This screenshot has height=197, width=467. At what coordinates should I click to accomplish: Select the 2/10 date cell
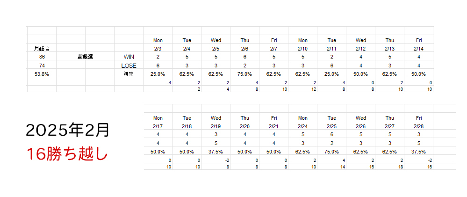302,48
